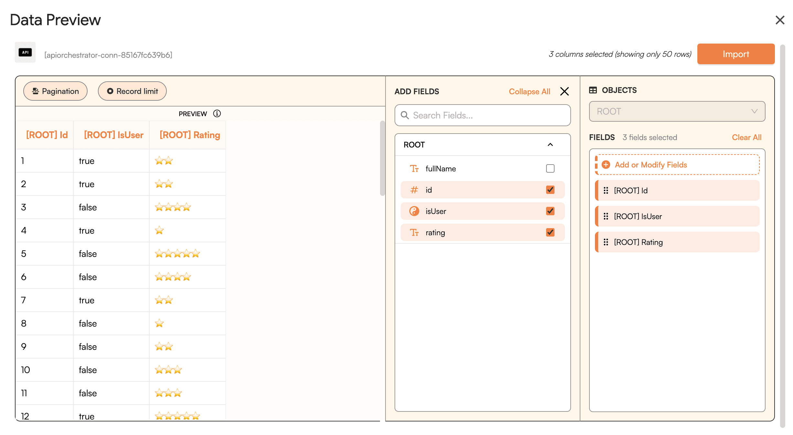Click drag handle of [ROOT] Rating field
This screenshot has height=435, width=793.
pyautogui.click(x=606, y=242)
